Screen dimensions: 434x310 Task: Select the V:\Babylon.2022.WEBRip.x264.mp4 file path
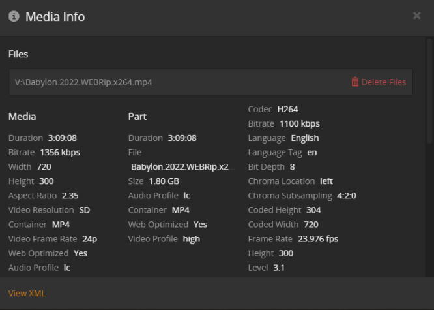83,82
